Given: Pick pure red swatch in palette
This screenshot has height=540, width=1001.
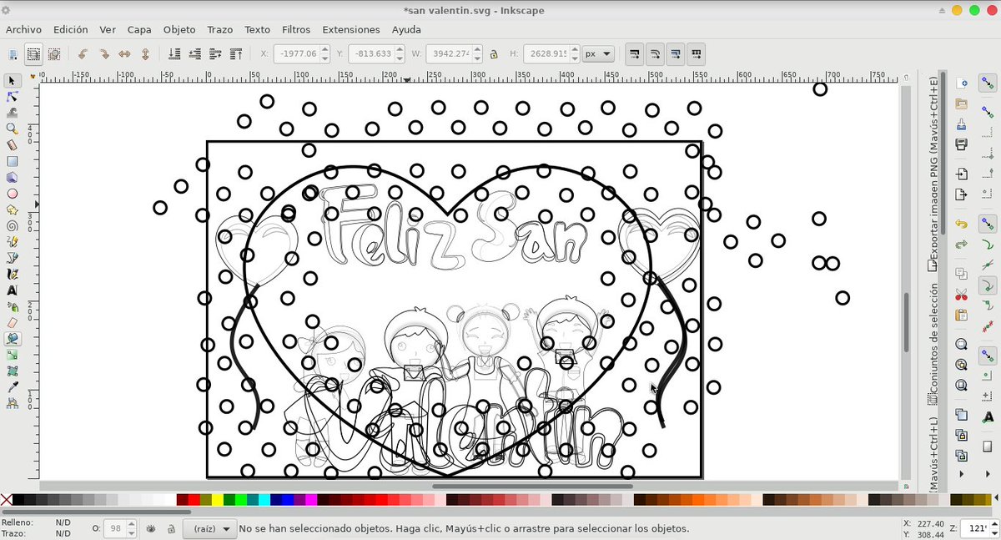Looking at the screenshot, I should click(x=194, y=500).
